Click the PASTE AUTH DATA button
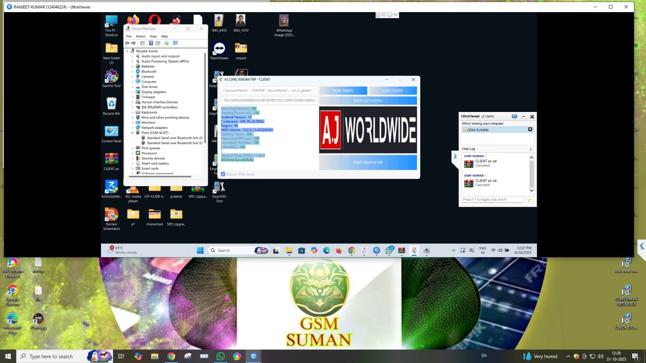This screenshot has width=646, height=363. 368,101
